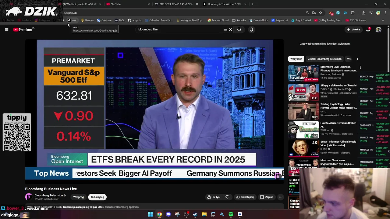Open the script.txt GitHub bookmark

(135, 20)
